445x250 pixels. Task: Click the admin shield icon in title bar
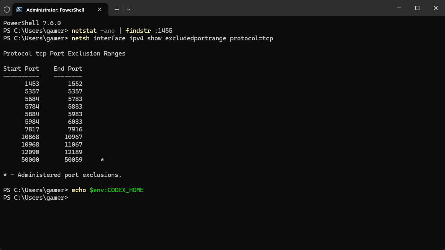click(x=7, y=10)
